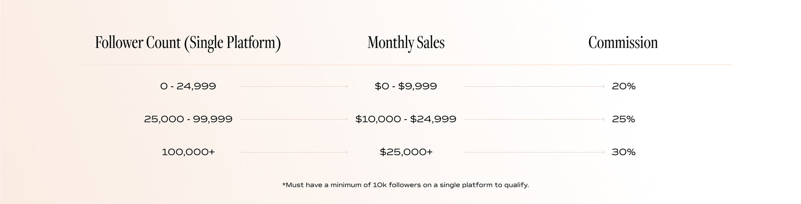Click the minimum 10k followers footnote
801x204 pixels.
coord(405,185)
